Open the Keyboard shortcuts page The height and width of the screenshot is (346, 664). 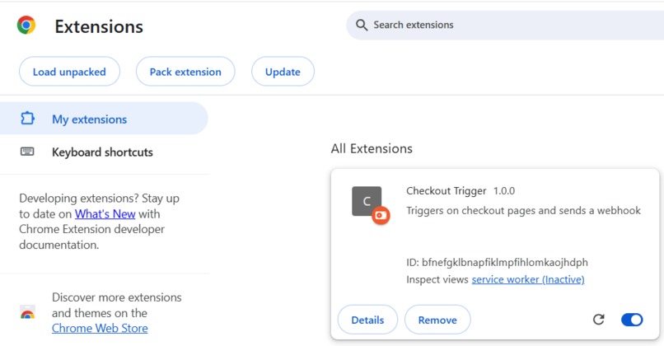[104, 152]
